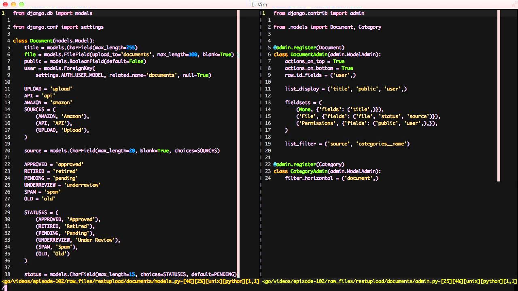
Task: Click the 'from django.contrib import admin' line
Action: (x=319, y=13)
